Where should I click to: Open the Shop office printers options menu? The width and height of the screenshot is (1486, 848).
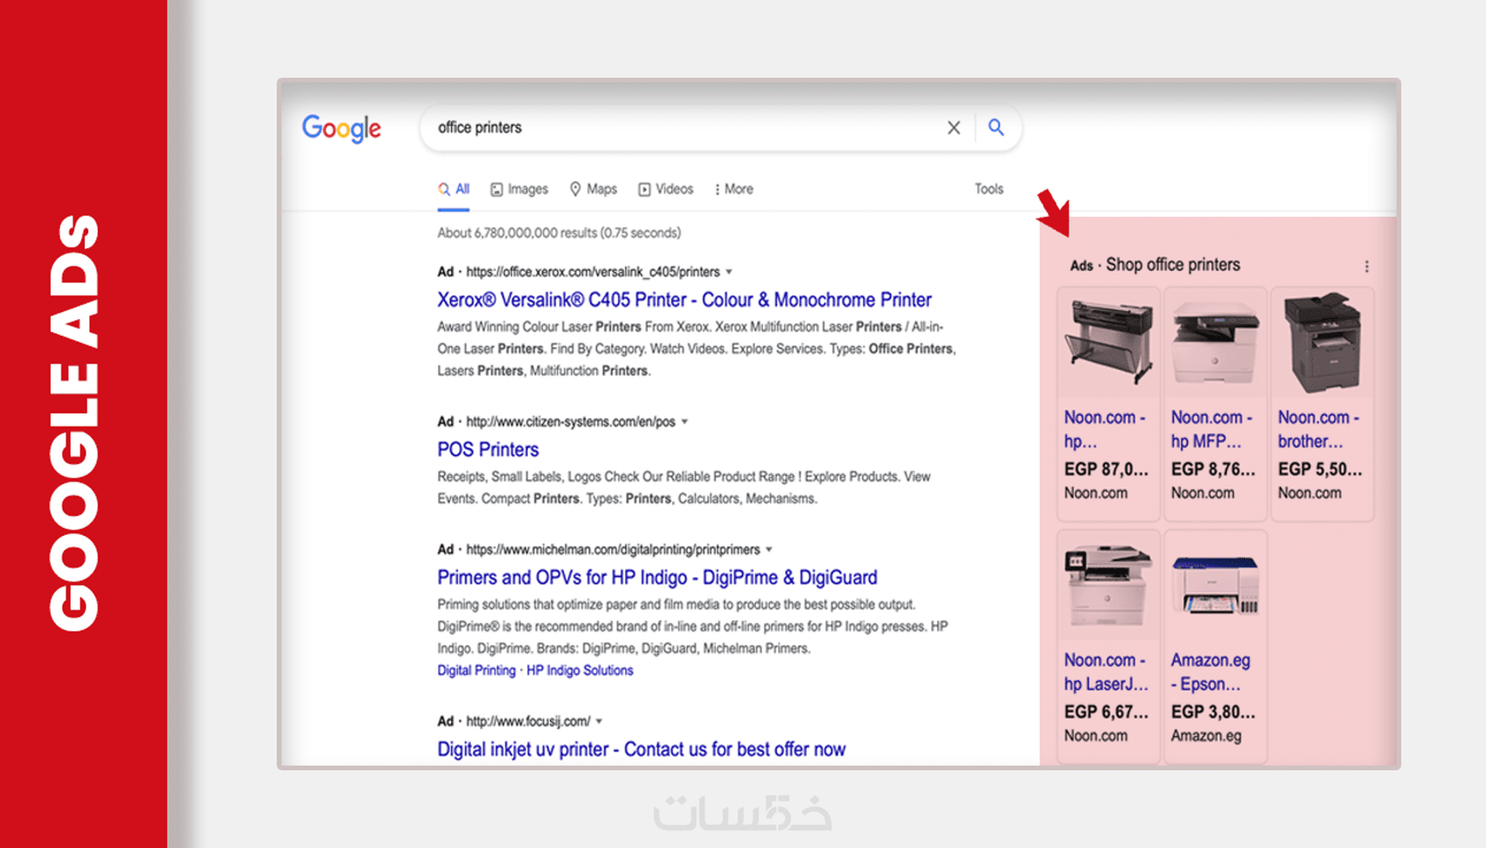[1366, 266]
